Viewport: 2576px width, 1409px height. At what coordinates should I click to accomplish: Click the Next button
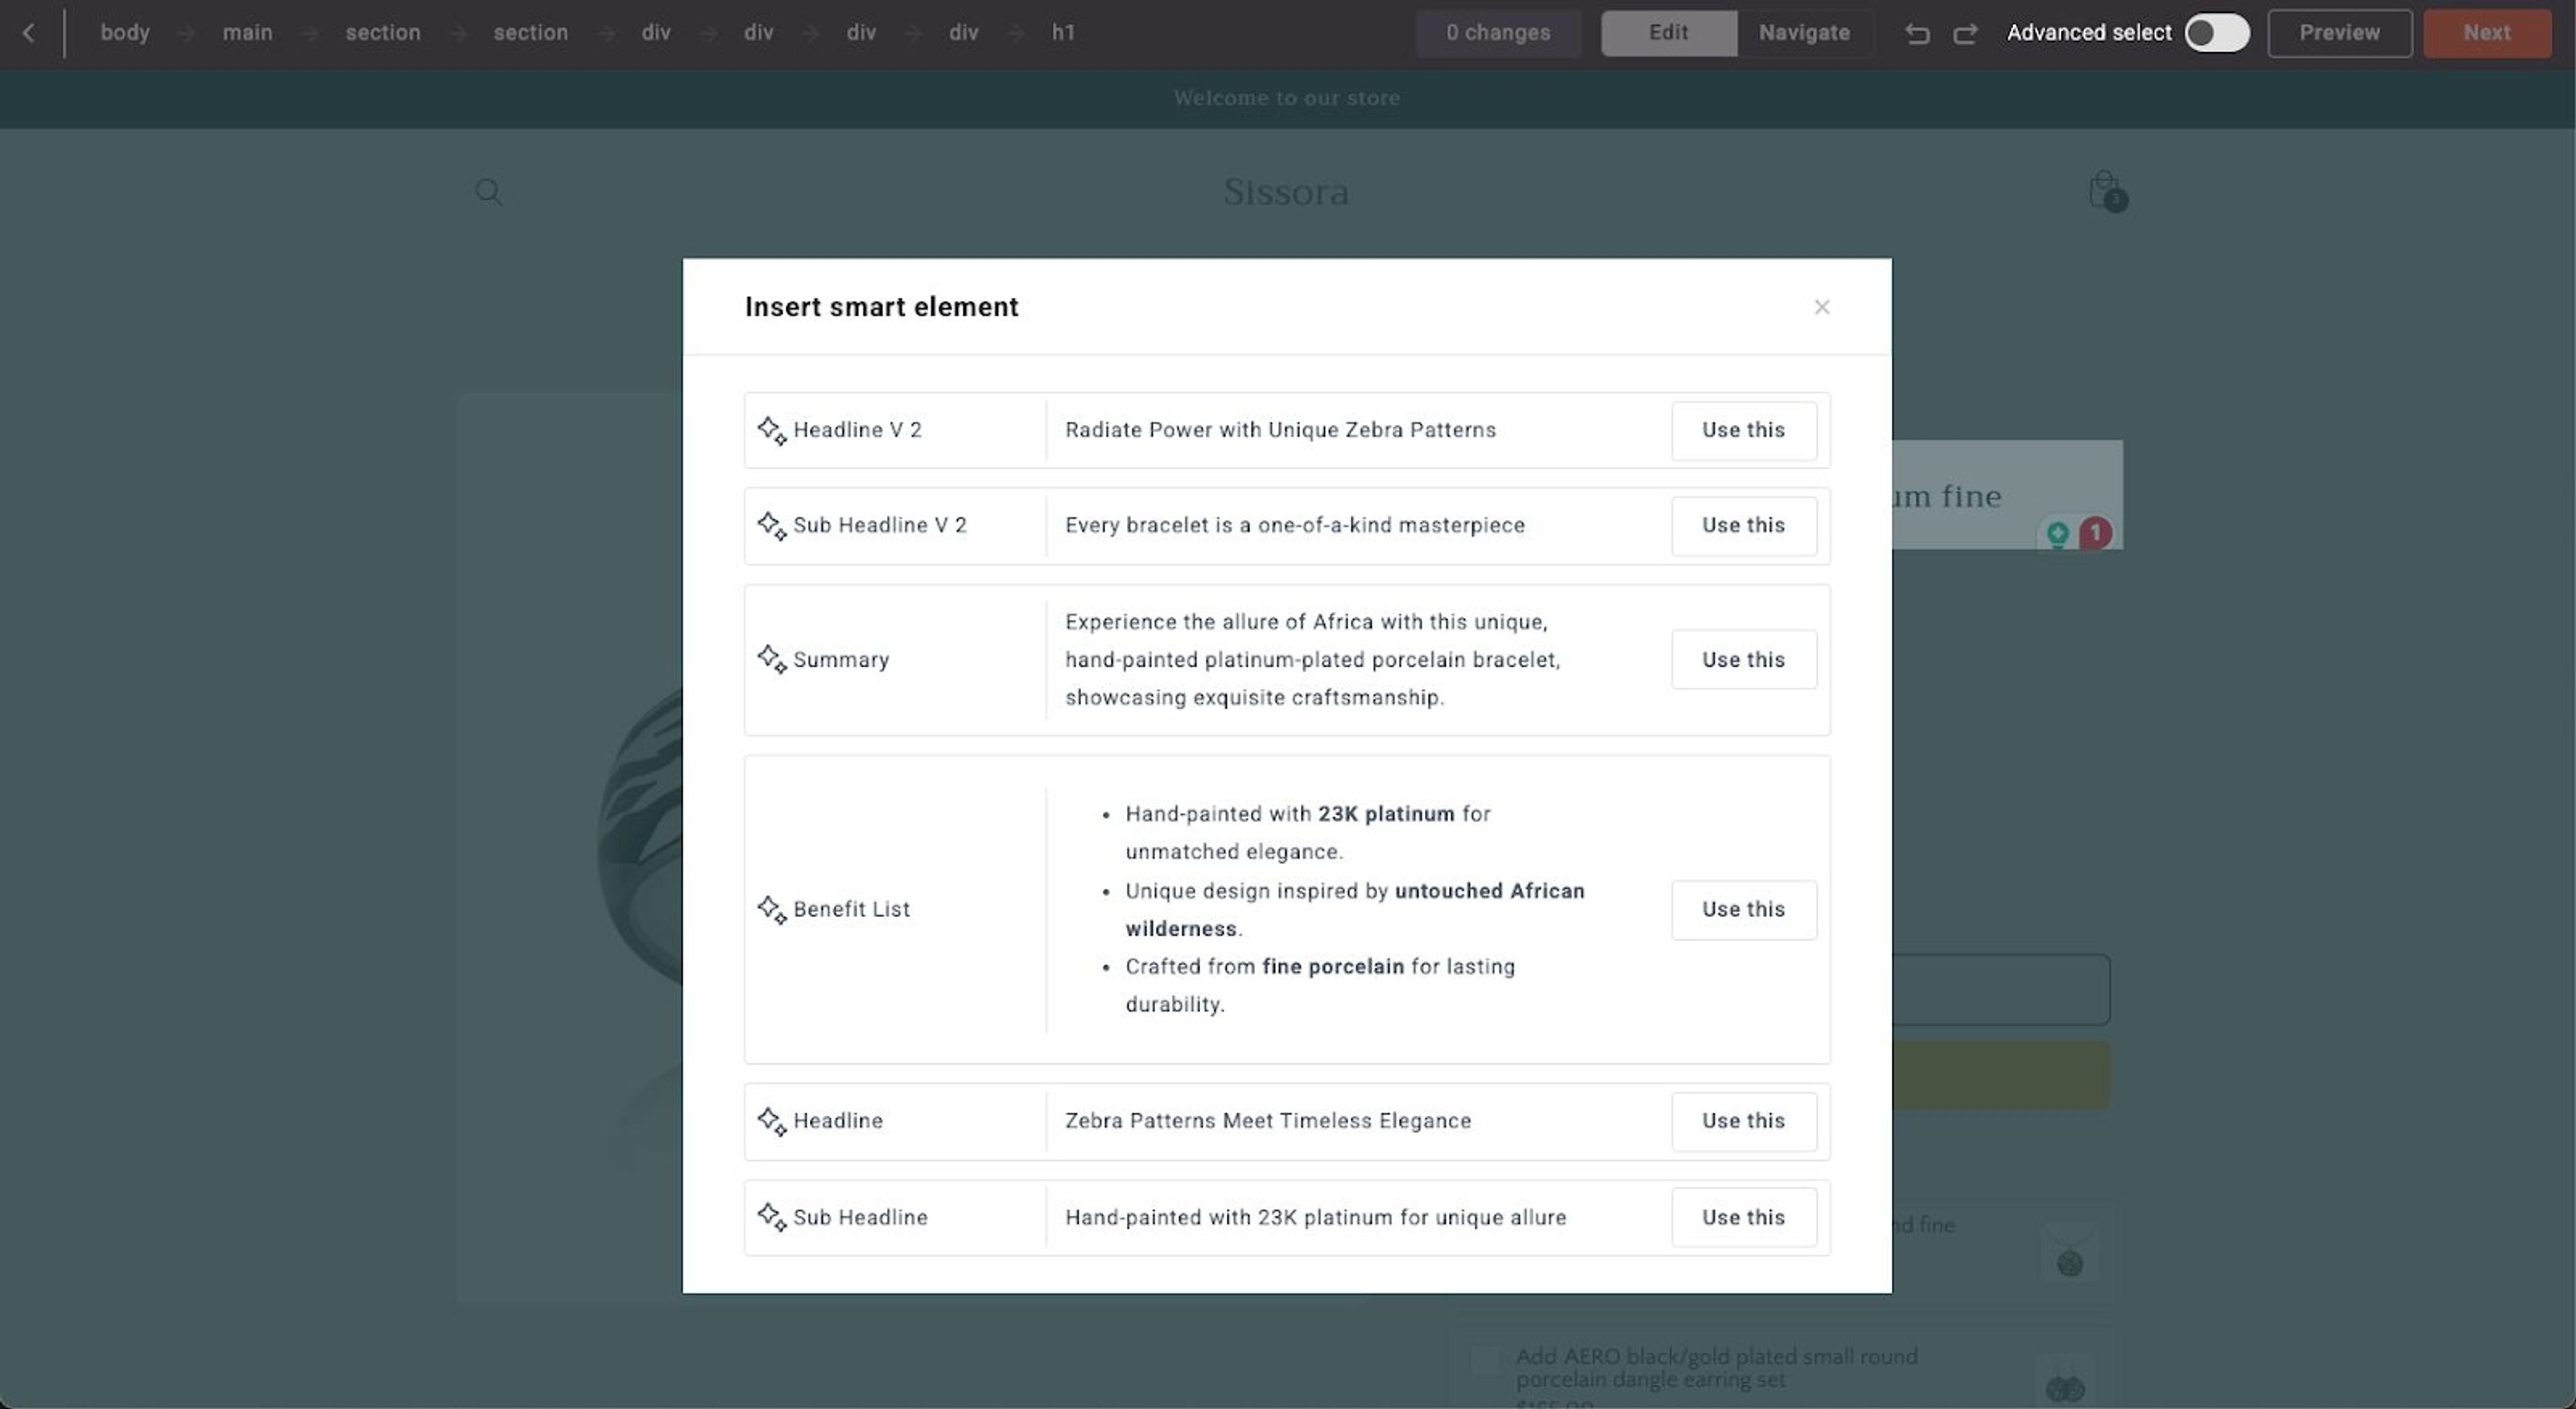click(2486, 33)
